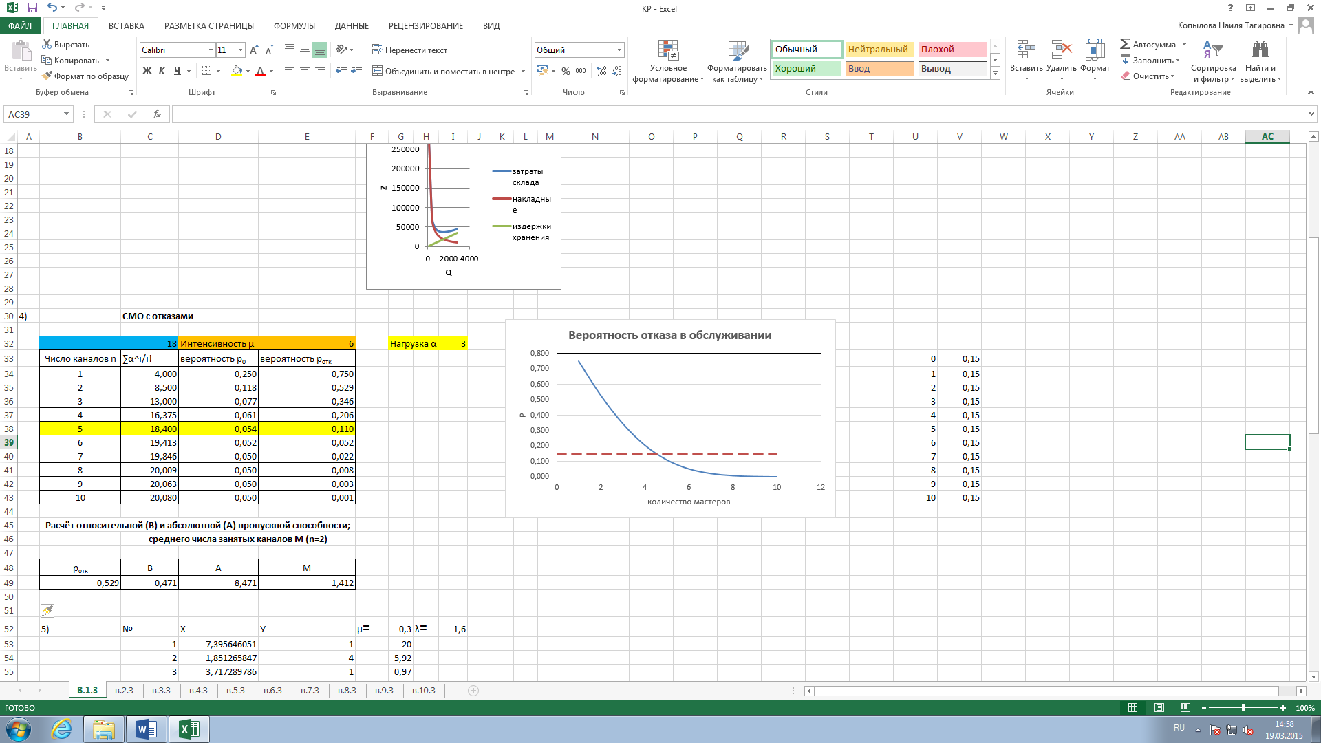Click the Find and Select binoculars icon
This screenshot has width=1321, height=743.
[x=1260, y=50]
